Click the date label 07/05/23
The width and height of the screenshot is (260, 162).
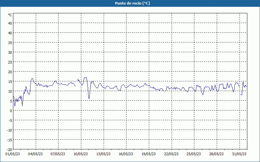[58, 154]
